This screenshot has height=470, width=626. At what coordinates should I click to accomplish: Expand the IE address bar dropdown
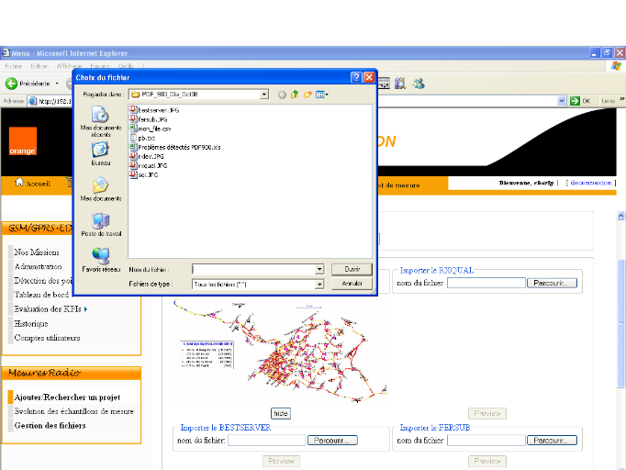coord(562,101)
